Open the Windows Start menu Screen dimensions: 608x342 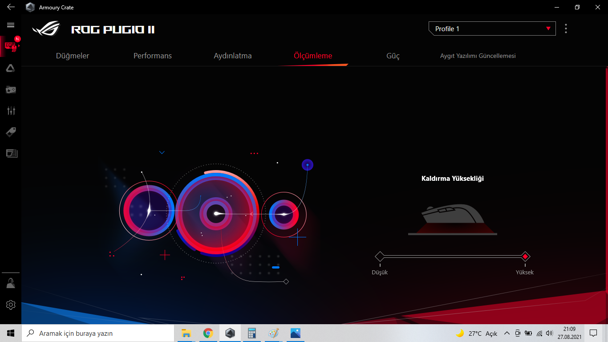click(x=11, y=333)
